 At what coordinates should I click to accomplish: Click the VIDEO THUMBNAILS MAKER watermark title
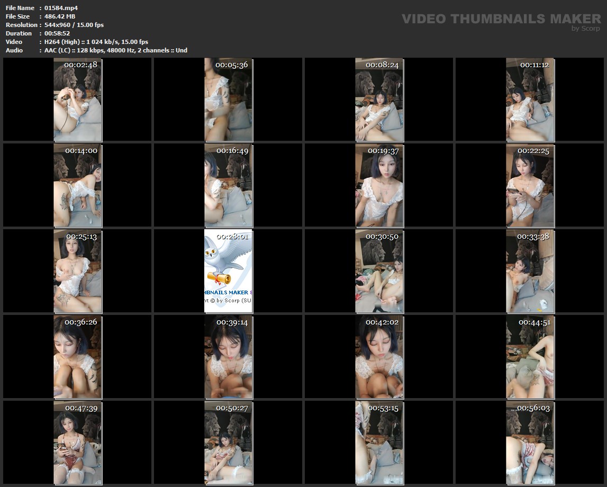coord(501,19)
